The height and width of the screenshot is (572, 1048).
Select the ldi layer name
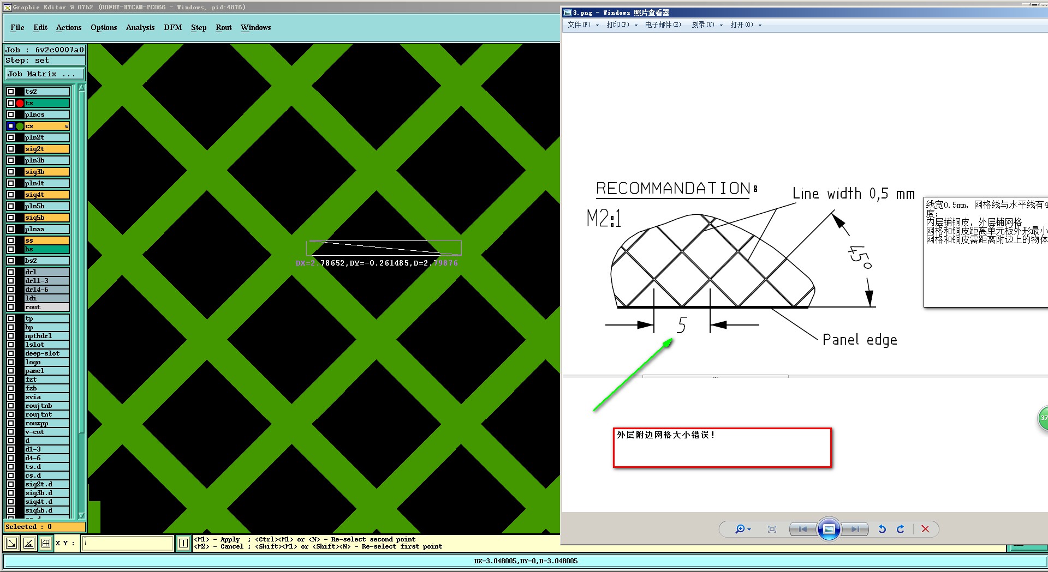[47, 298]
